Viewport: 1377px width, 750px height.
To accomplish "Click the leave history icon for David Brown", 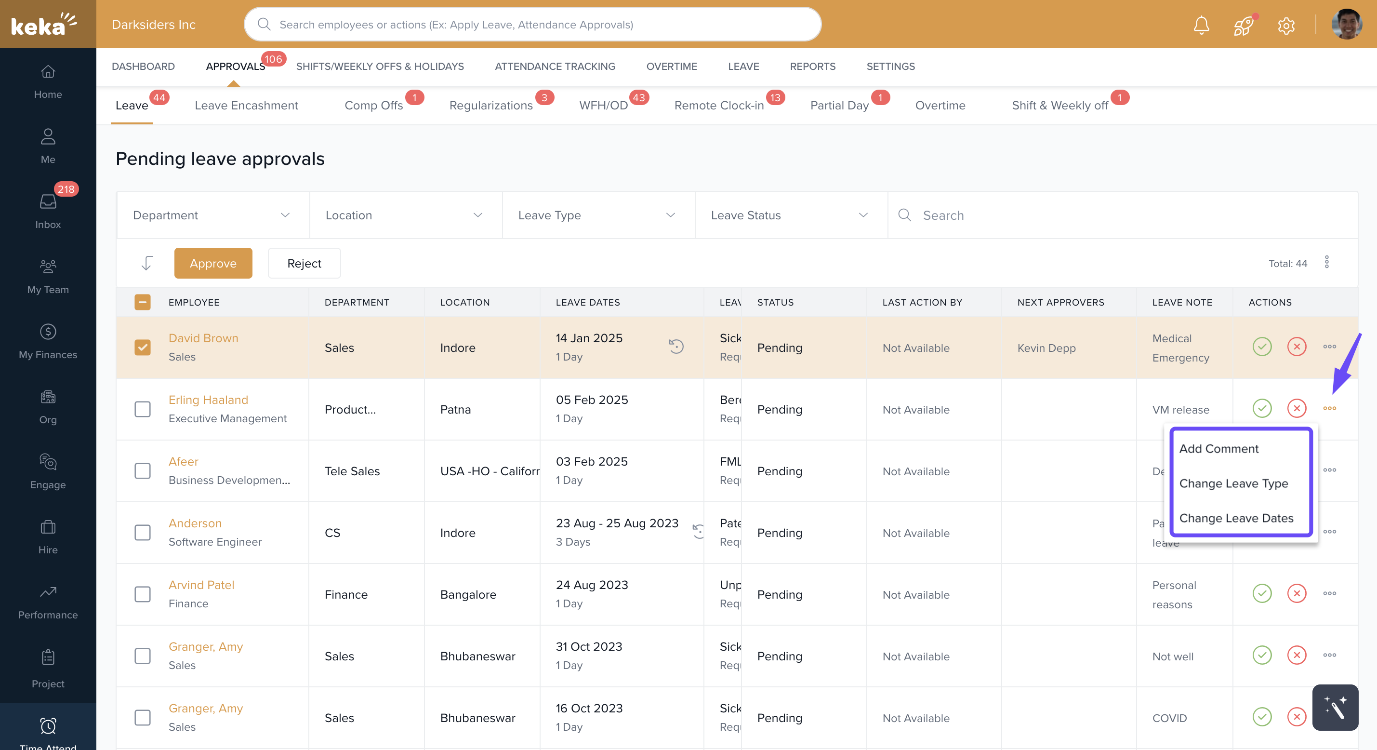I will point(676,347).
